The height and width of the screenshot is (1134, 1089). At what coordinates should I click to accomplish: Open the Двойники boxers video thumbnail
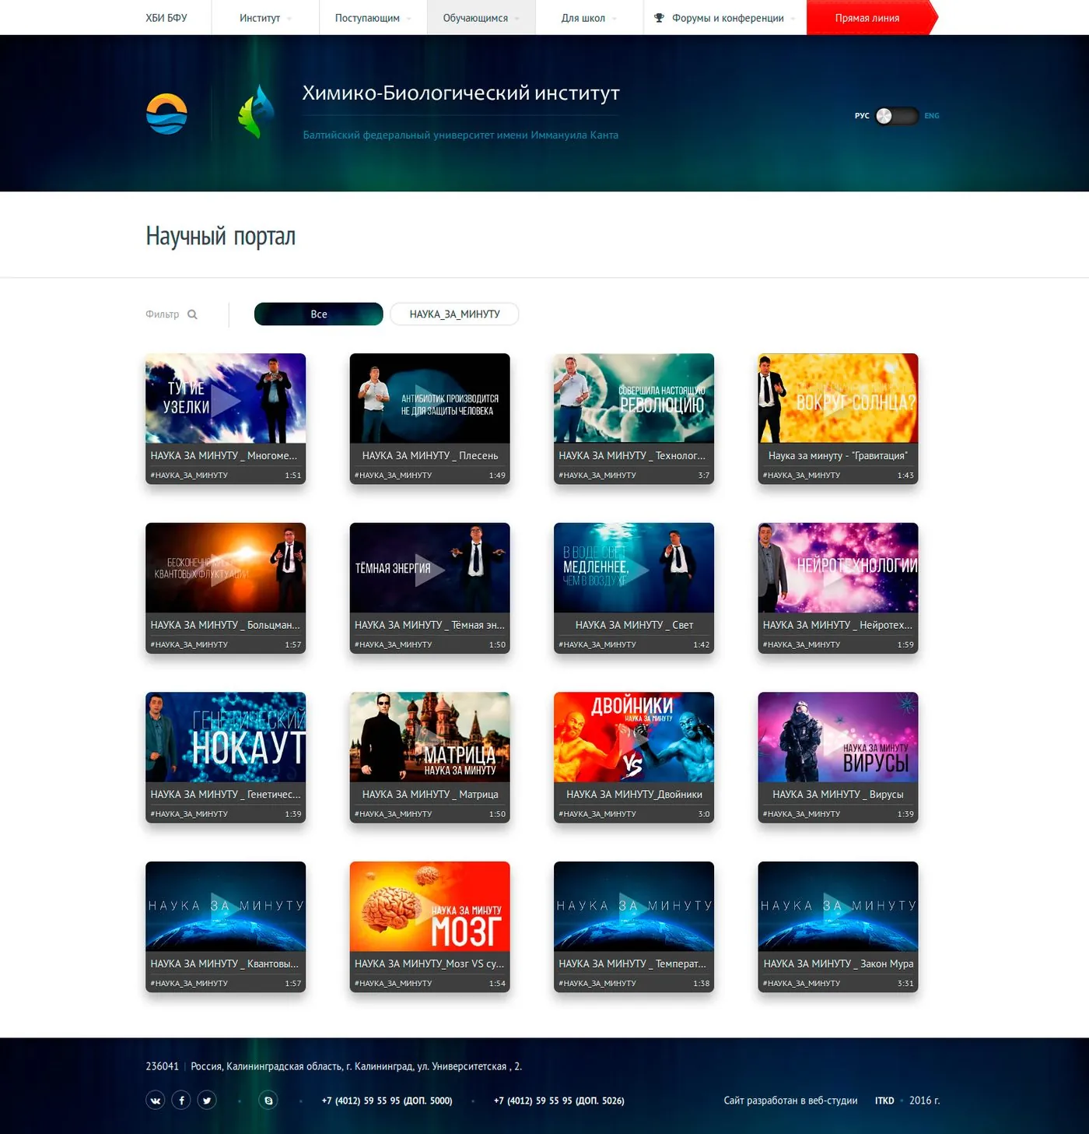634,737
